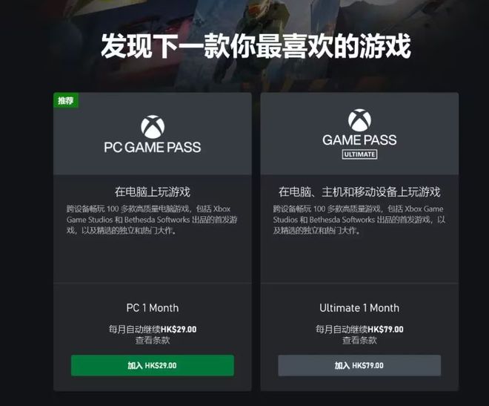Click the Xbox logo above PC GAME PASS

point(153,127)
